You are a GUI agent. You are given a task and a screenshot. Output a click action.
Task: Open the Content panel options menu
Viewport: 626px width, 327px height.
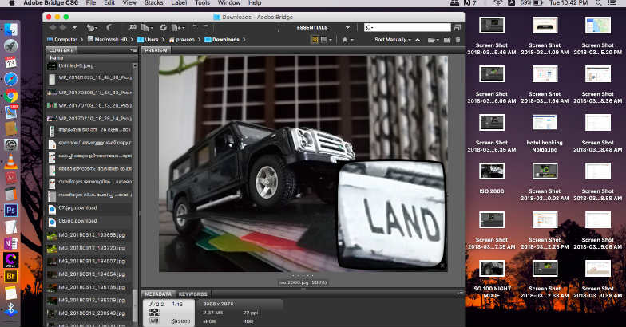[x=133, y=50]
